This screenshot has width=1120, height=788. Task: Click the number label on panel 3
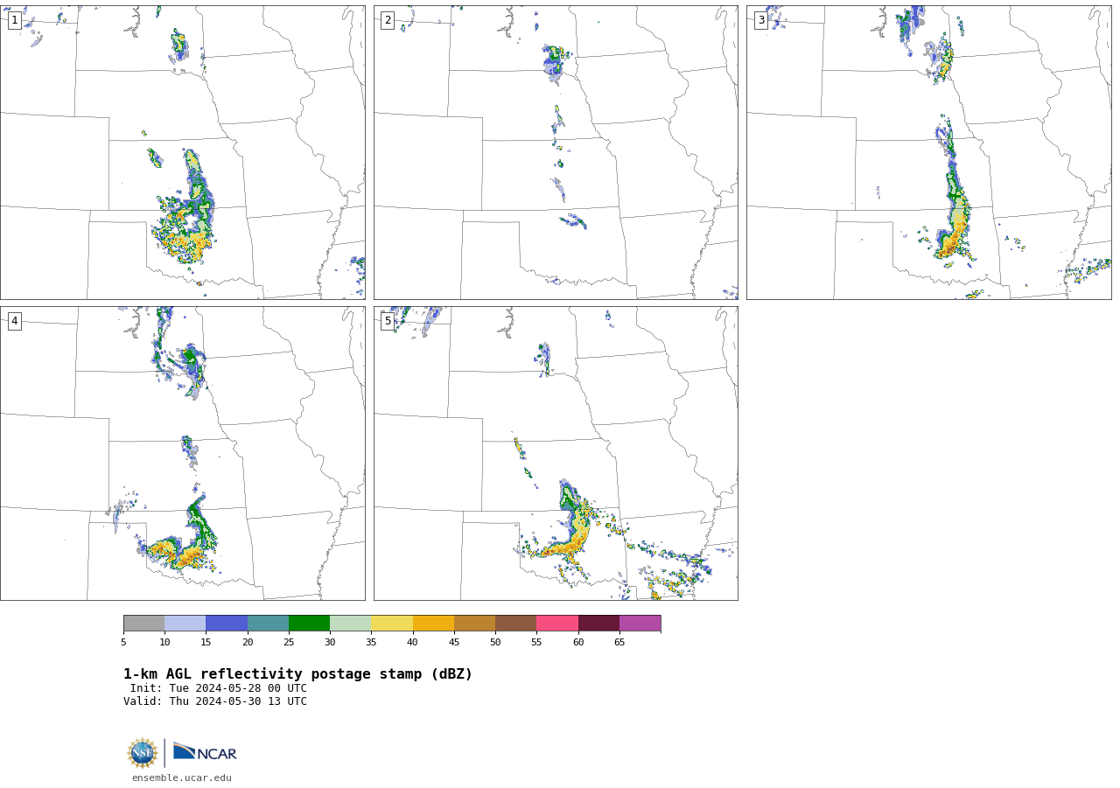[x=761, y=20]
